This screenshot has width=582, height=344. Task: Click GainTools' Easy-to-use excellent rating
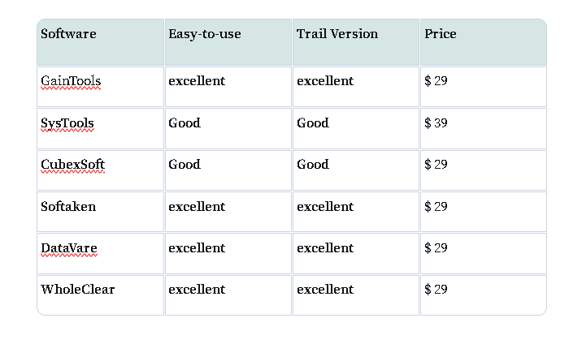tap(197, 81)
